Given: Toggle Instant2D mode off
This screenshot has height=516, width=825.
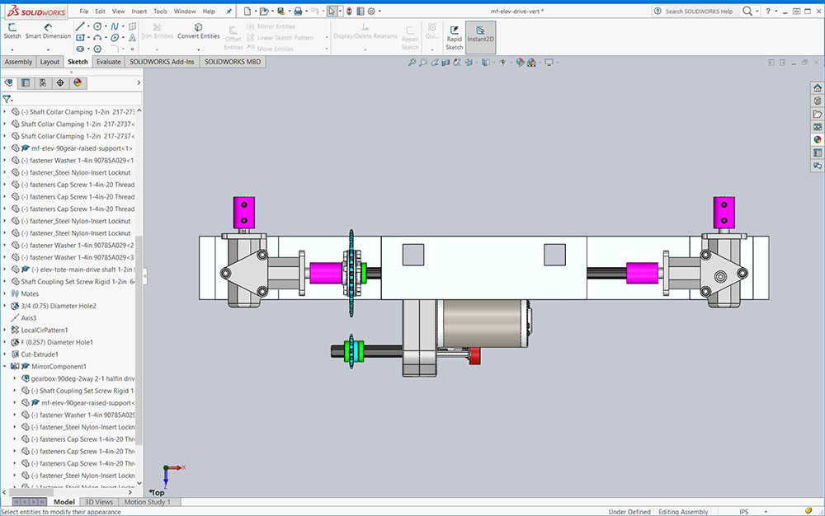Looking at the screenshot, I should tap(480, 37).
